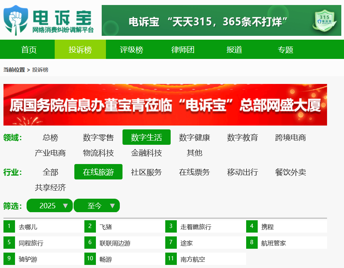344x268 pixels.
Task: Select 在线旅游 industry filter
Action: [98, 172]
